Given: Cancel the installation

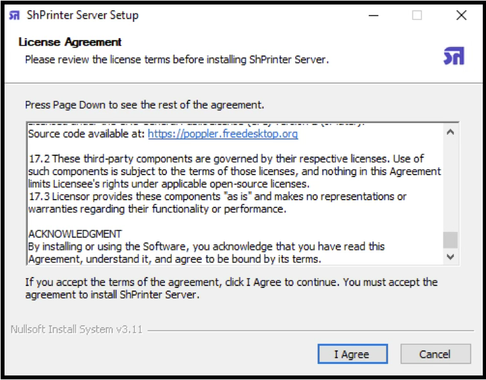Looking at the screenshot, I should [434, 354].
